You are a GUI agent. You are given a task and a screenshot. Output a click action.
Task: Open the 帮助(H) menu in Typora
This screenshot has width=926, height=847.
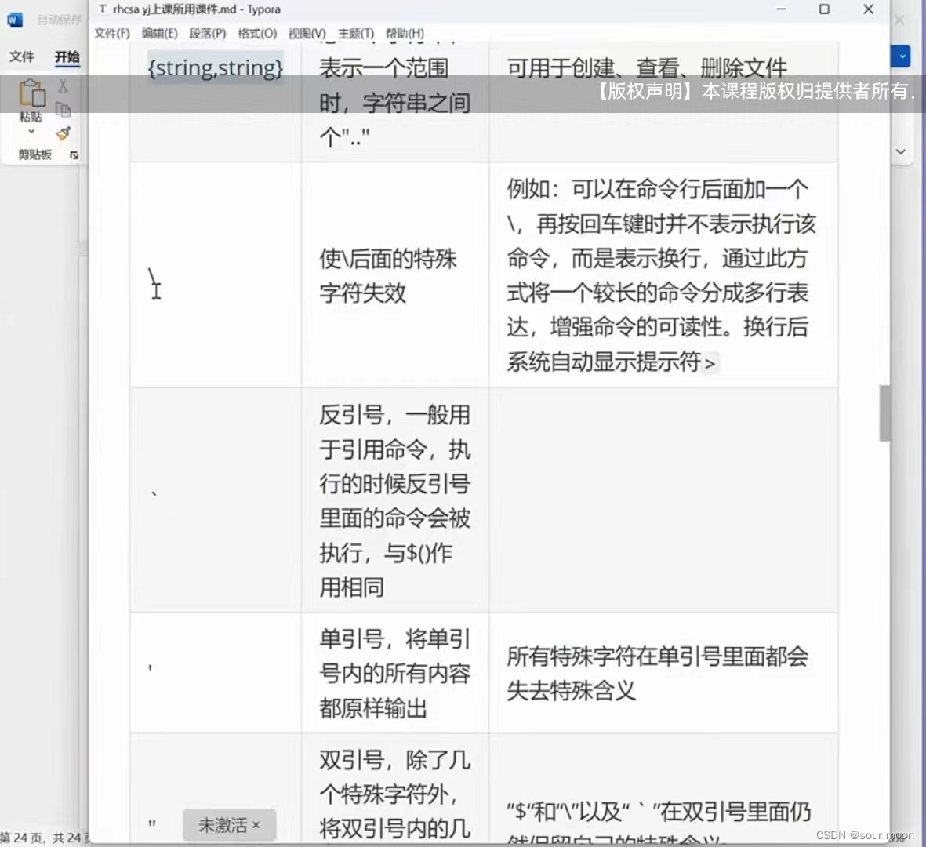tap(405, 33)
